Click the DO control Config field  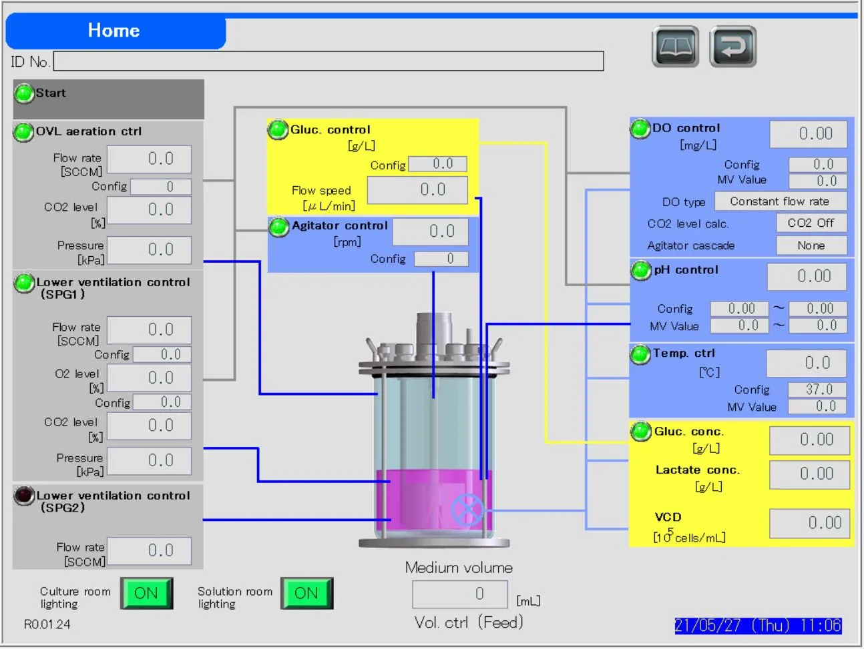point(818,165)
